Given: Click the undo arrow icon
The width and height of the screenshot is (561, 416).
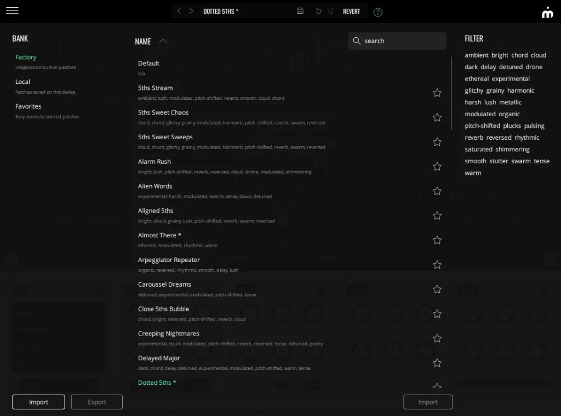Looking at the screenshot, I should coord(318,11).
